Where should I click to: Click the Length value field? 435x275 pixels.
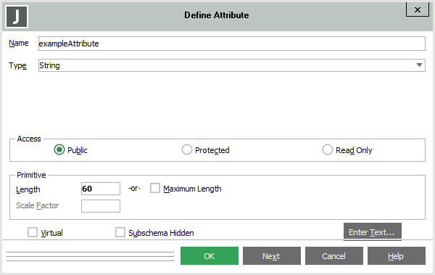[x=101, y=189]
